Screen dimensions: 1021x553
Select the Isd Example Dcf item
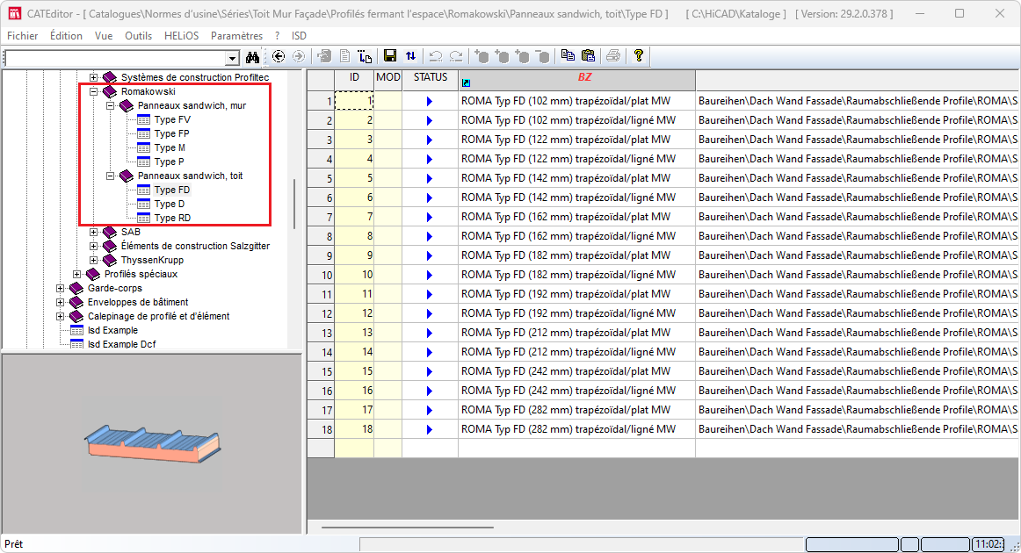pyautogui.click(x=122, y=344)
